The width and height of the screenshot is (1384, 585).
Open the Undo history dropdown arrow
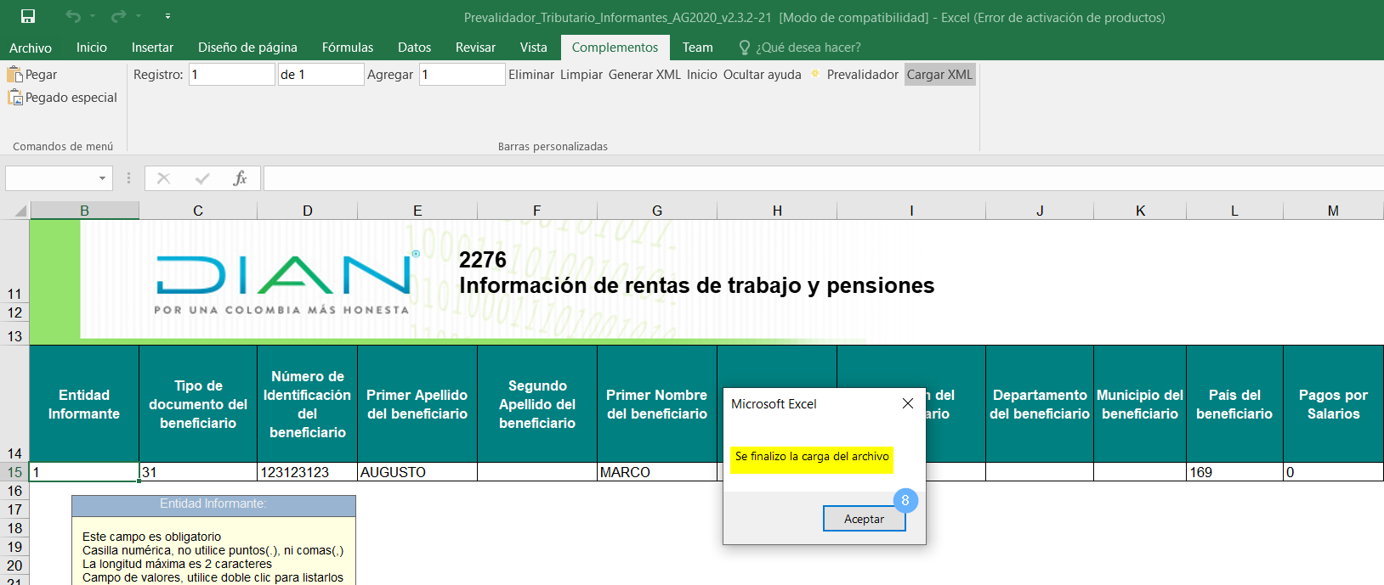tap(93, 16)
